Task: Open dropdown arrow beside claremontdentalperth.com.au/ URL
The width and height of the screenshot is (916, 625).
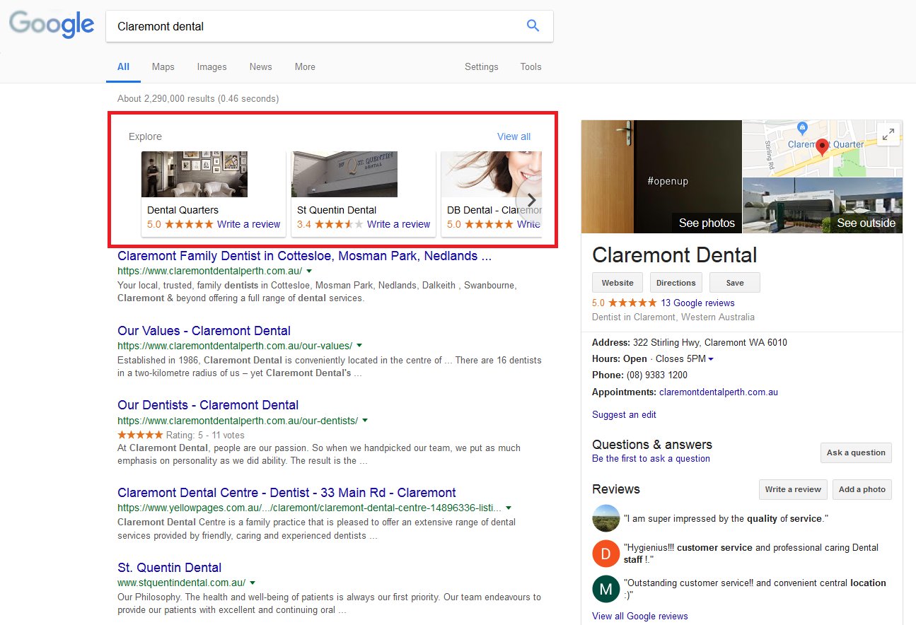Action: pyautogui.click(x=309, y=271)
